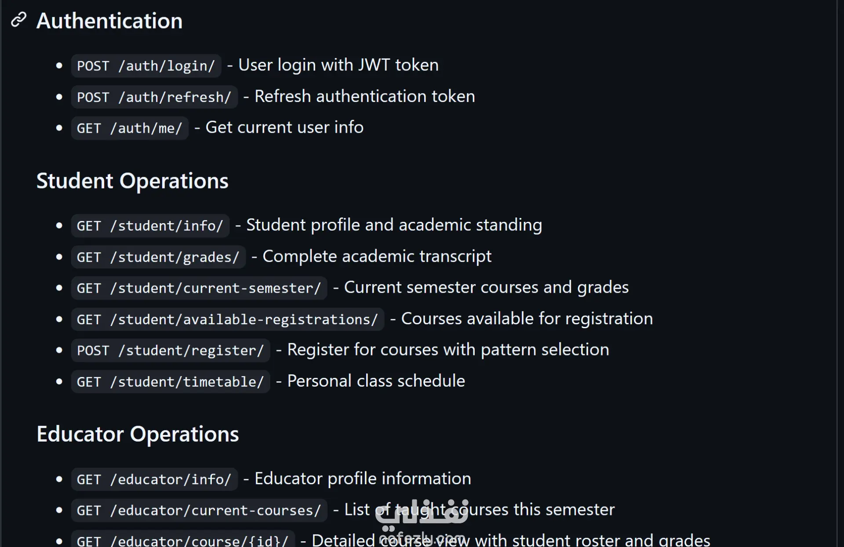Click the Authentication heading
Image resolution: width=844 pixels, height=547 pixels.
(x=109, y=21)
